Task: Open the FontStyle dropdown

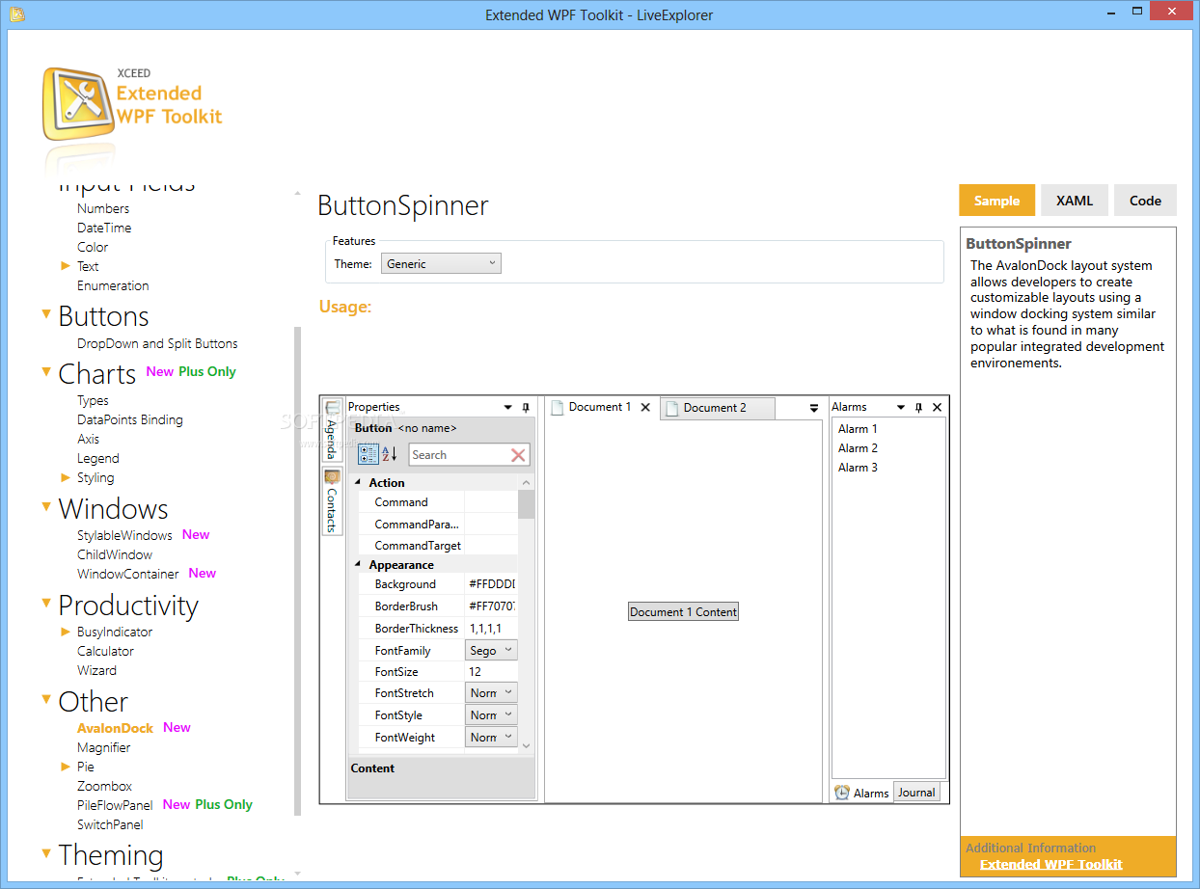Action: tap(491, 715)
